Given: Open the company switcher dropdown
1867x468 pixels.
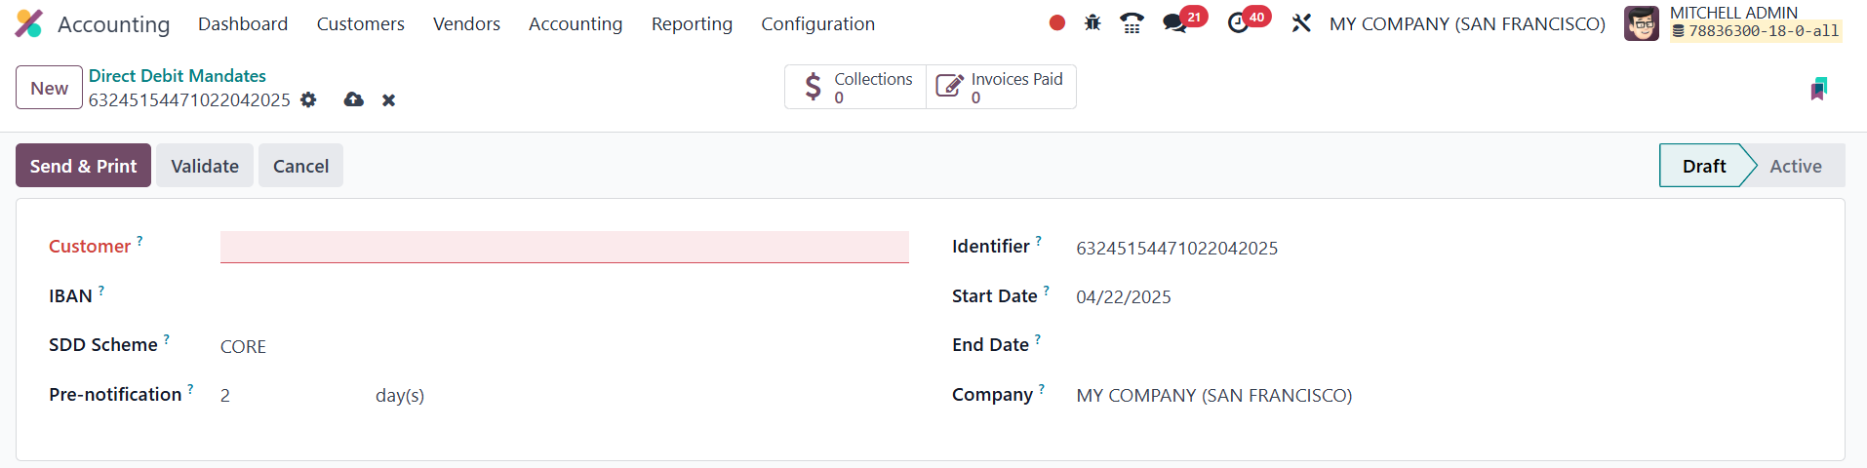Looking at the screenshot, I should pyautogui.click(x=1466, y=23).
